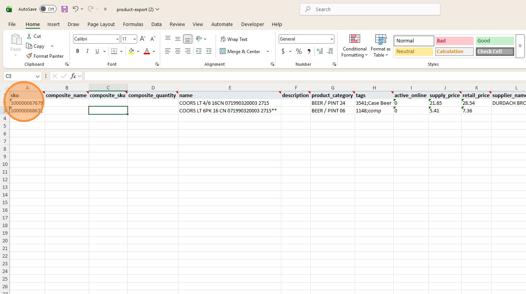Decrease the font size
The height and width of the screenshot is (294, 526).
(153, 39)
